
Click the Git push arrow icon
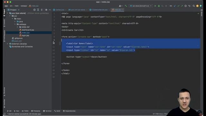[182, 6]
